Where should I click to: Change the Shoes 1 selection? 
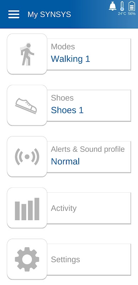67,110
